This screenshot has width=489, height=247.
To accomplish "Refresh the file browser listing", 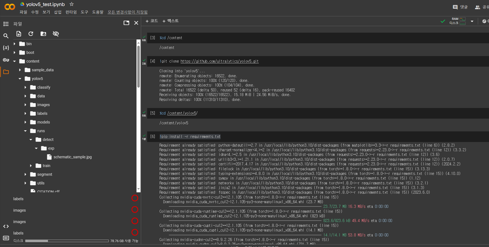I will coord(31,34).
